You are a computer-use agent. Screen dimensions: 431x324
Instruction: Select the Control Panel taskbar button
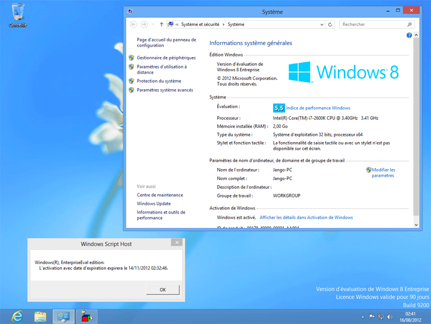point(63,317)
